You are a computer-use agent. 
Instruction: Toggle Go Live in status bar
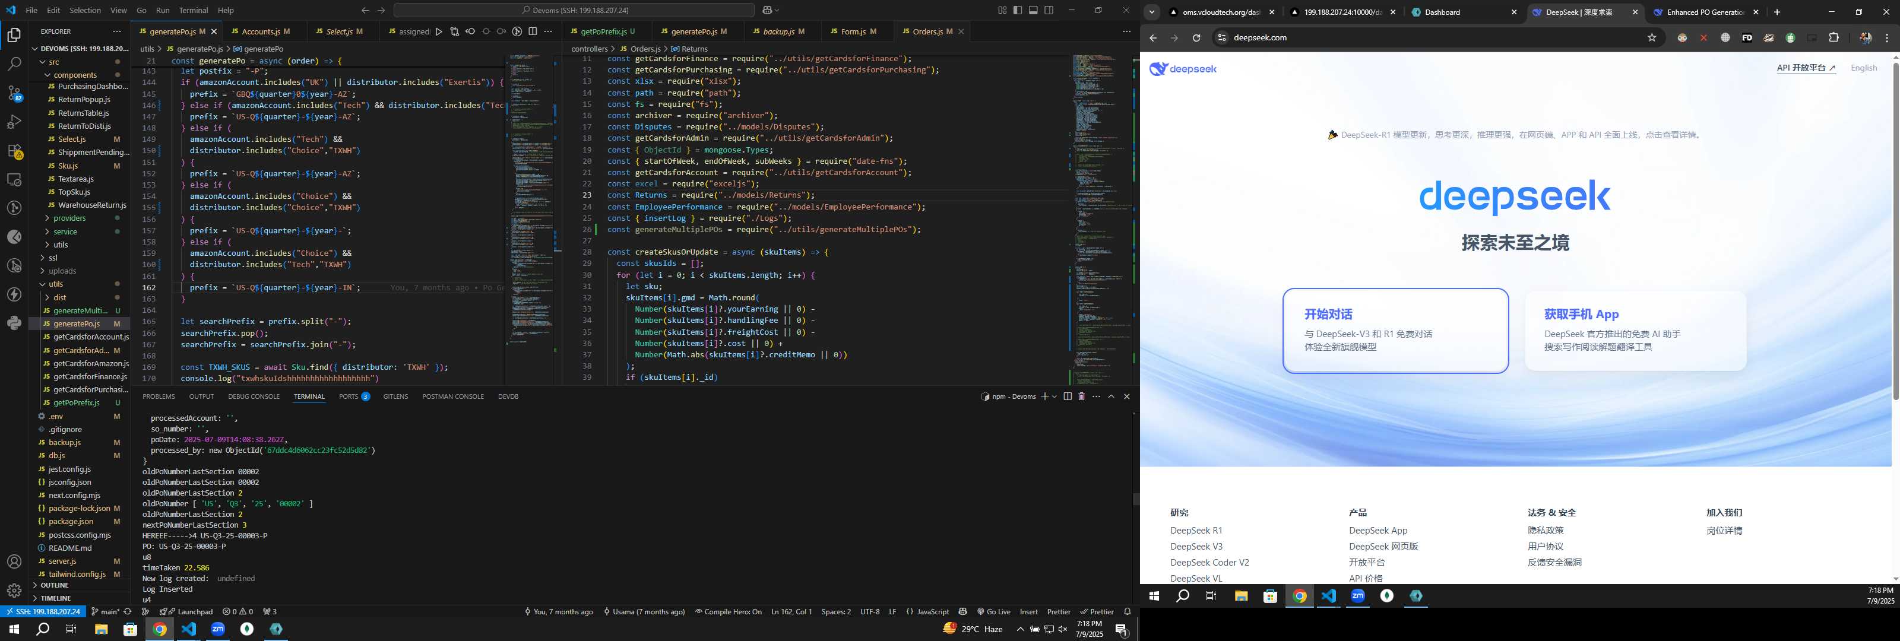pyautogui.click(x=993, y=613)
